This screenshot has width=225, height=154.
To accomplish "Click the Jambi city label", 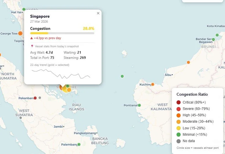I will click(x=58, y=127).
